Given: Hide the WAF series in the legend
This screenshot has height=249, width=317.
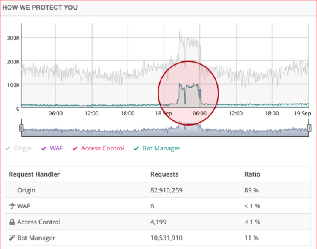Looking at the screenshot, I should [x=52, y=148].
